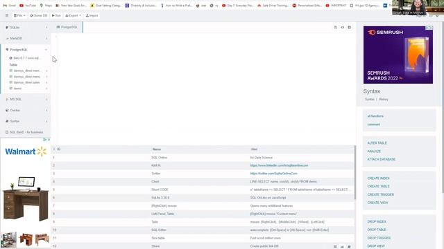This screenshot has width=444, height=249.
Task: Select MS SQL in the left sidebar
Action: pos(15,100)
